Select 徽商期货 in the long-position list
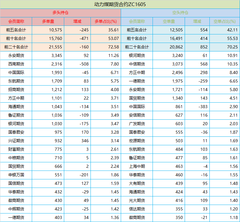The width and height of the screenshot is (240, 222). tap(16, 200)
